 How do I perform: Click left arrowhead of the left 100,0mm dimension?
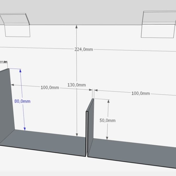[13, 85]
